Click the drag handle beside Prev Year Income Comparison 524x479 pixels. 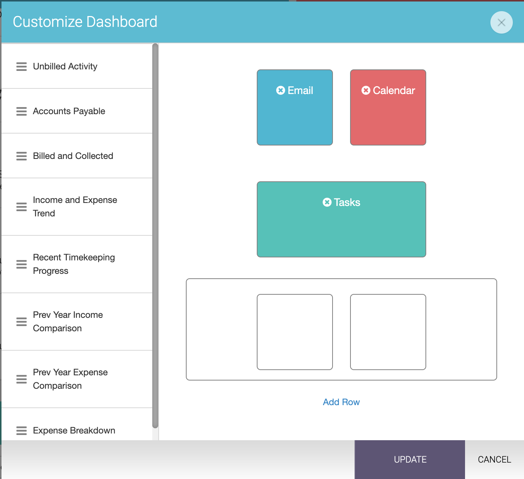[22, 322]
